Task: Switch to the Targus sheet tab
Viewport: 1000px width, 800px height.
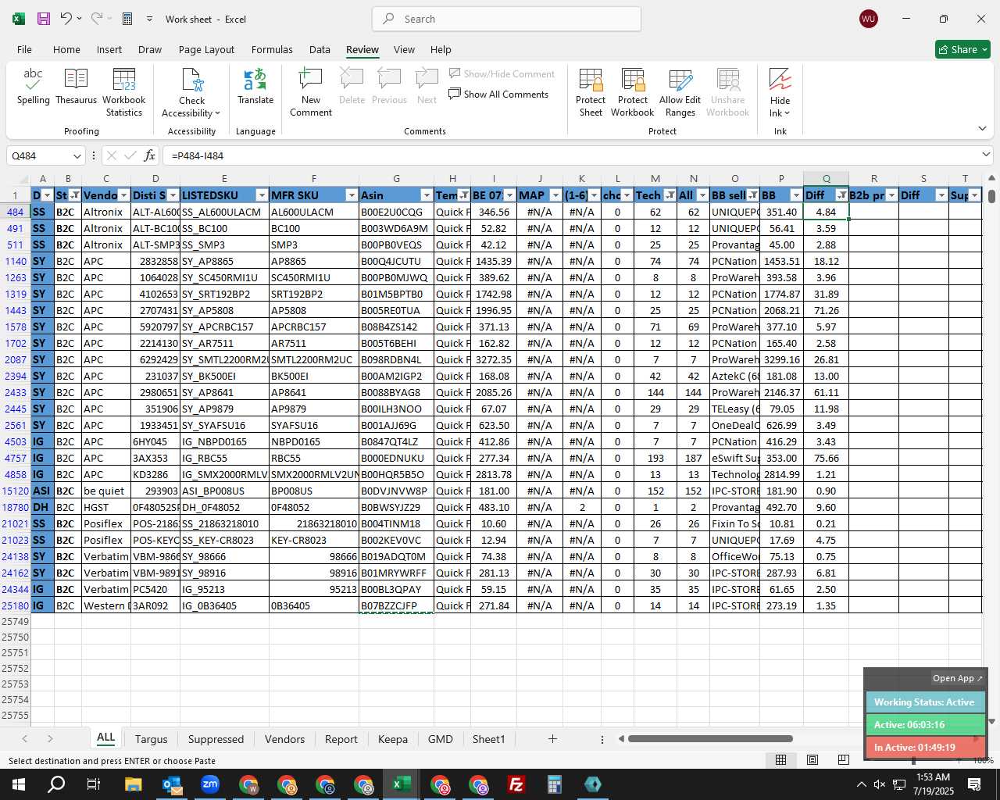Action: (x=151, y=739)
